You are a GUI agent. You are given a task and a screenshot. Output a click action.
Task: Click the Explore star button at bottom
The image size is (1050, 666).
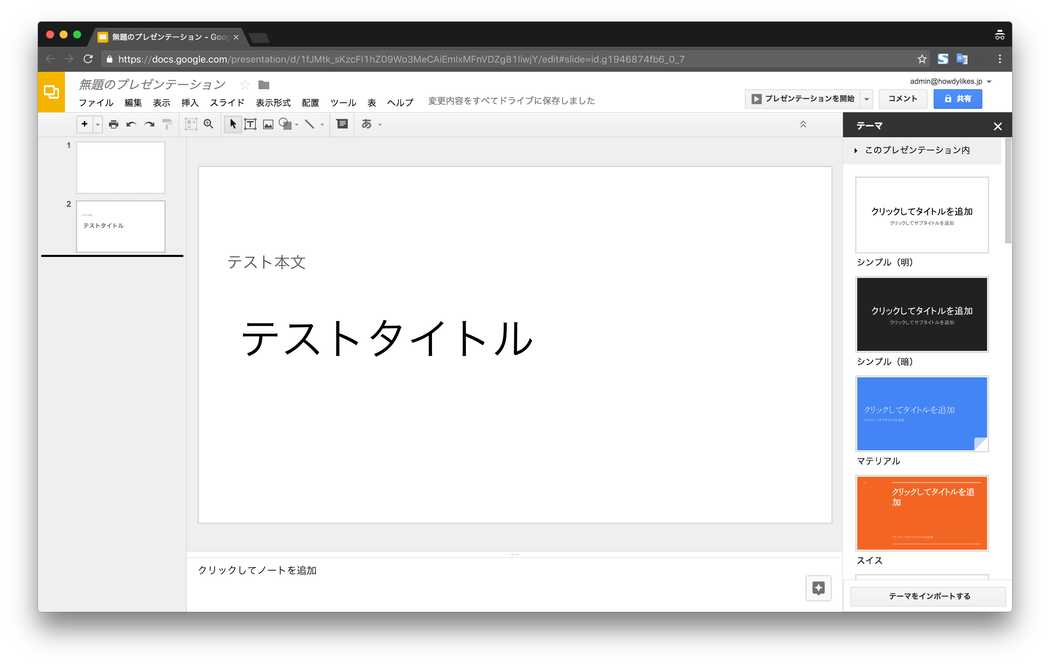[x=819, y=589]
